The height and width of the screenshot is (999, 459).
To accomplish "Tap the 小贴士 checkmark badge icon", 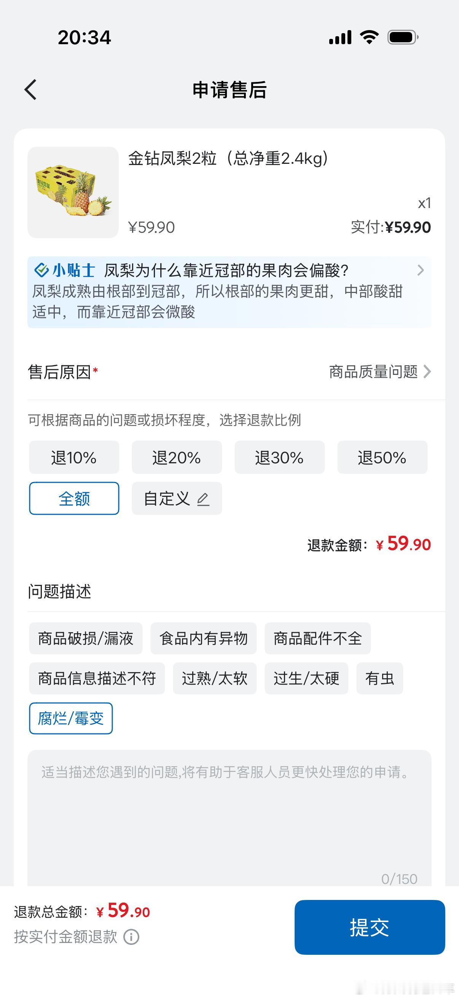I will click(x=41, y=270).
